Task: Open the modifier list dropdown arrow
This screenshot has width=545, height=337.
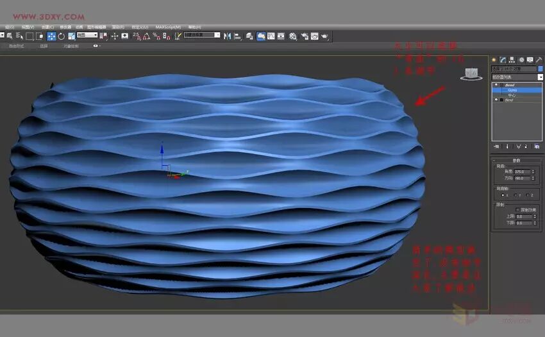Action: [x=541, y=77]
